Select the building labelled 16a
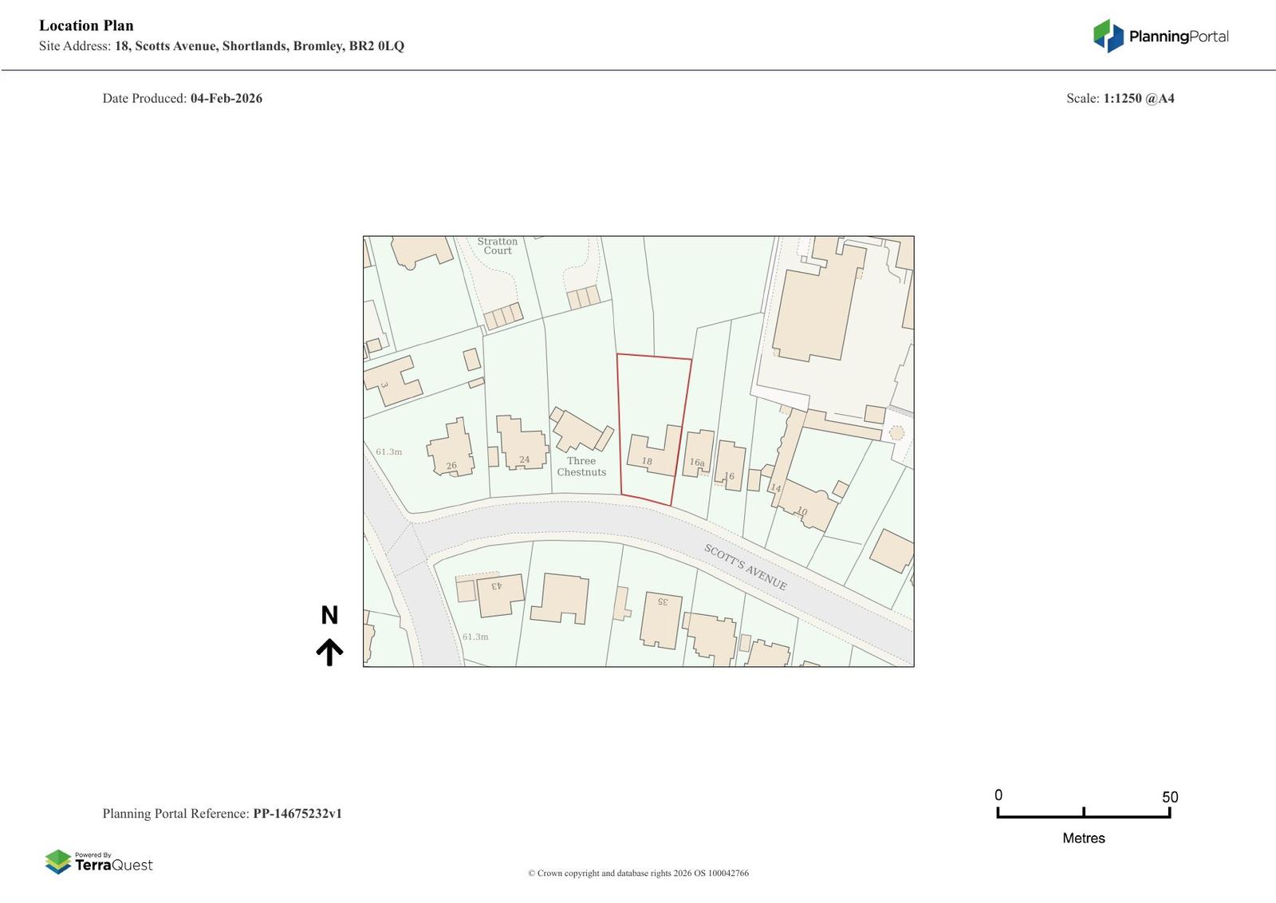 click(x=699, y=453)
